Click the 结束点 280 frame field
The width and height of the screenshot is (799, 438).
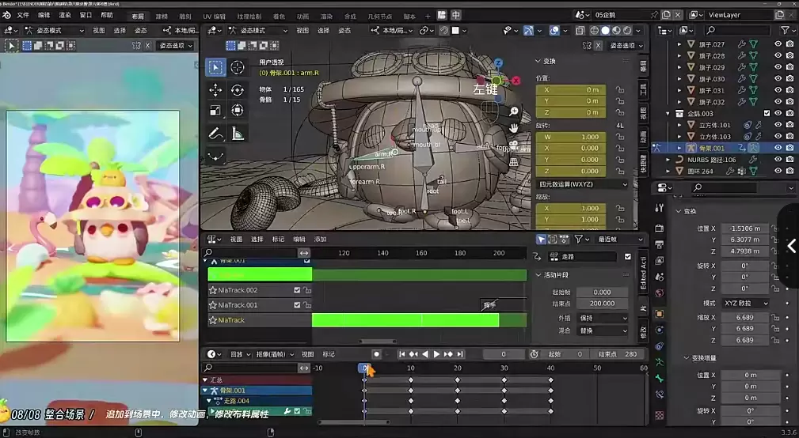[x=617, y=354]
